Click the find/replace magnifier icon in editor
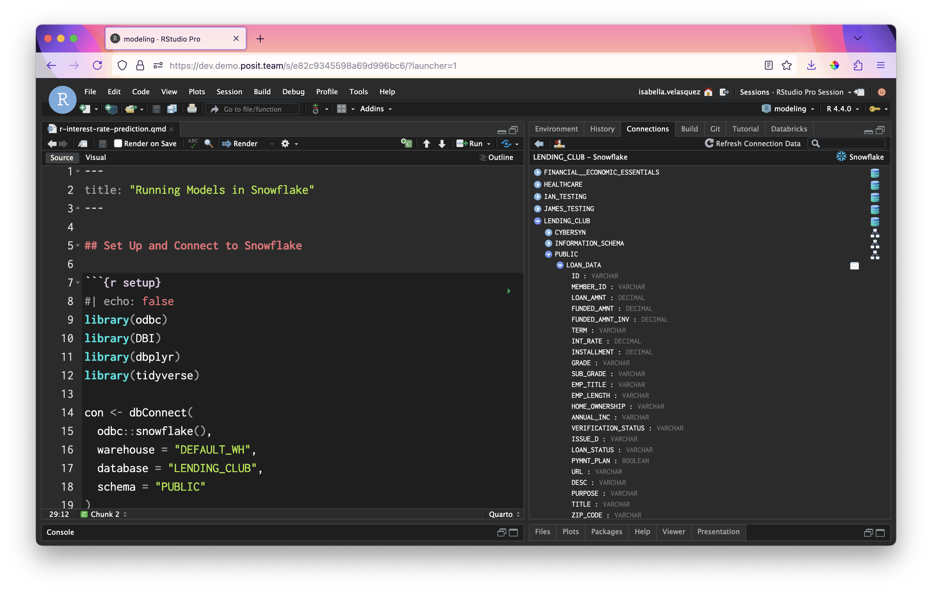Image resolution: width=932 pixels, height=593 pixels. click(x=209, y=144)
